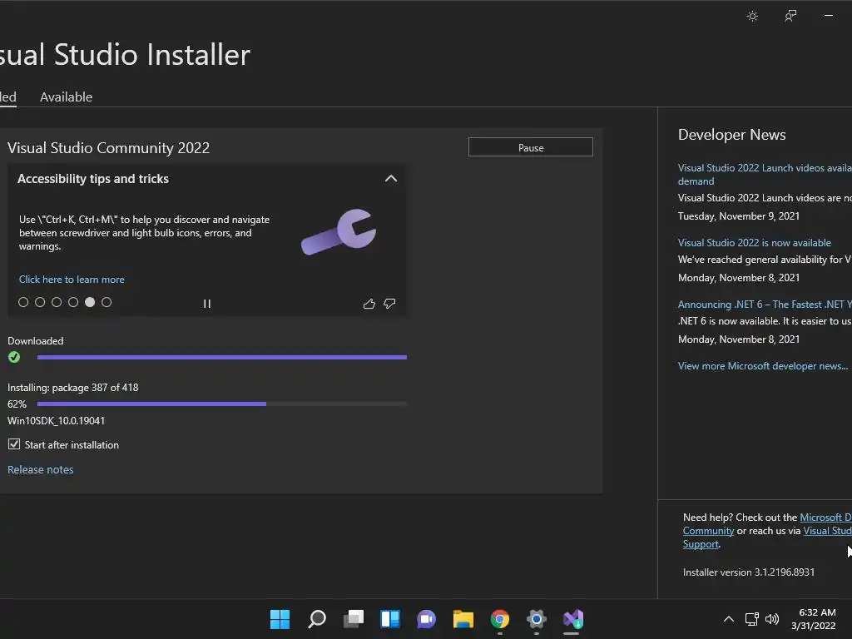This screenshot has width=852, height=639.
Task: Click the Pause installation button
Action: coord(530,147)
